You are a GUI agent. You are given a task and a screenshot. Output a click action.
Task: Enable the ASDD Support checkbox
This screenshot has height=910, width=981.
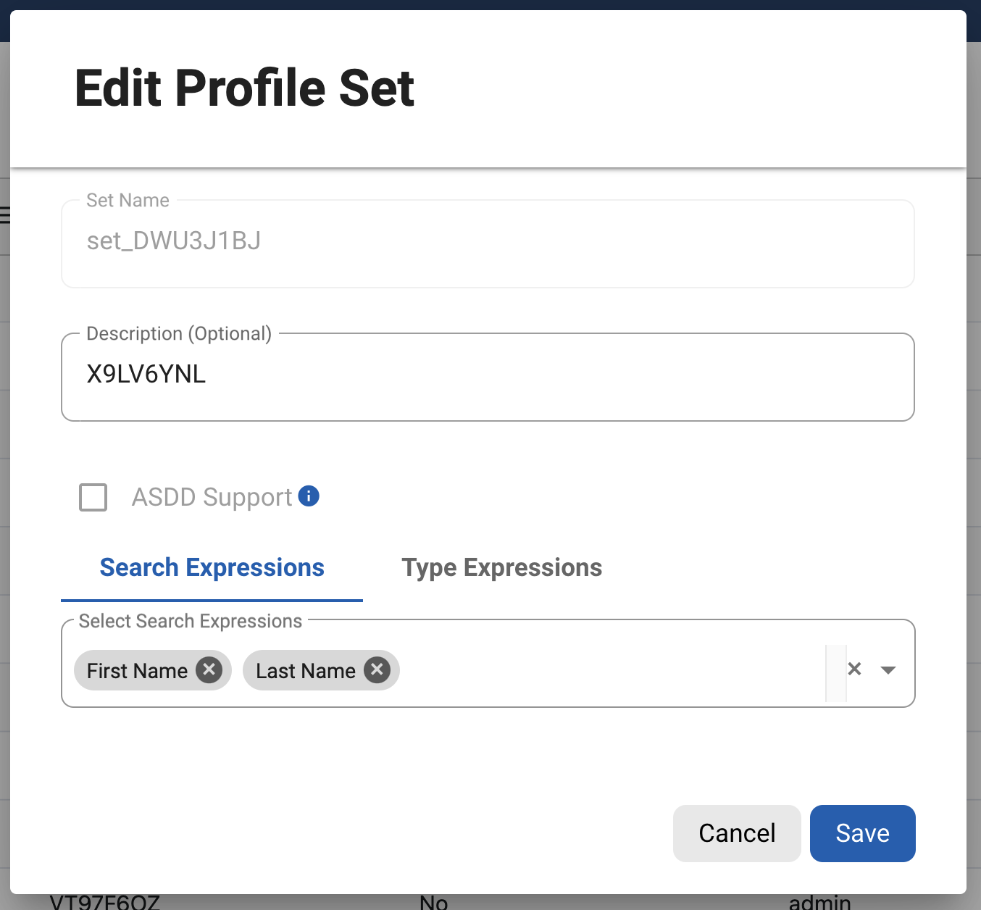pyautogui.click(x=93, y=498)
